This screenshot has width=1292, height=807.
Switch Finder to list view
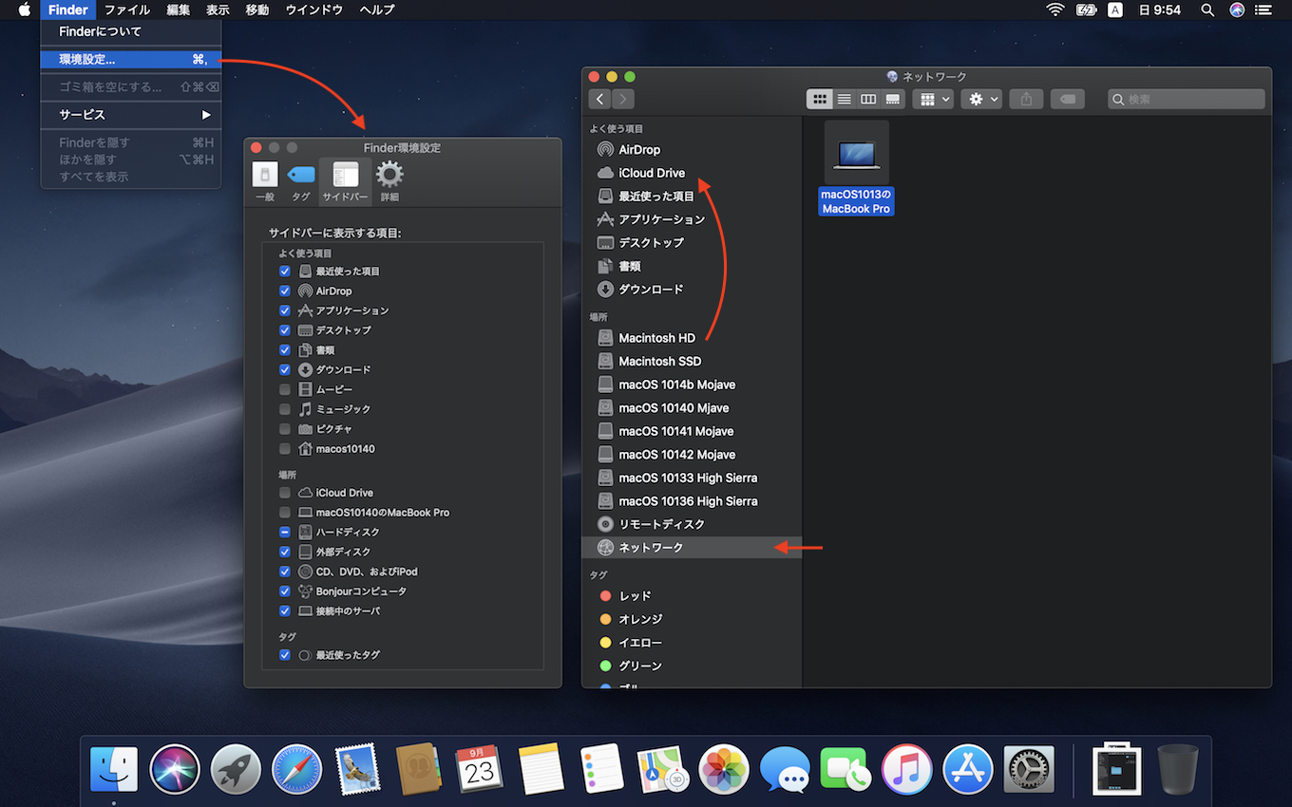coord(844,99)
